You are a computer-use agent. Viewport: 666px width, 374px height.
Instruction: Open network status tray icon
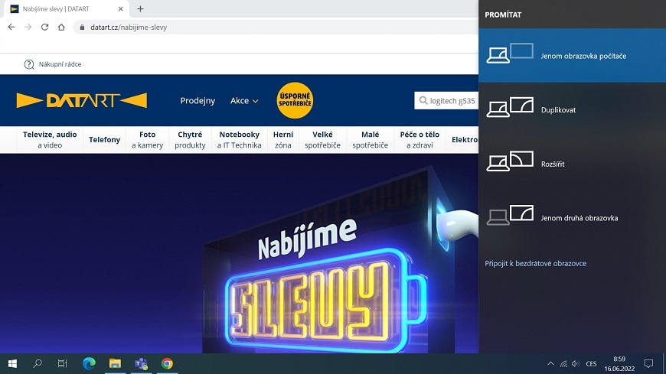563,364
